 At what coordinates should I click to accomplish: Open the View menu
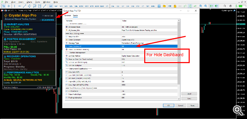[x=14, y=2]
